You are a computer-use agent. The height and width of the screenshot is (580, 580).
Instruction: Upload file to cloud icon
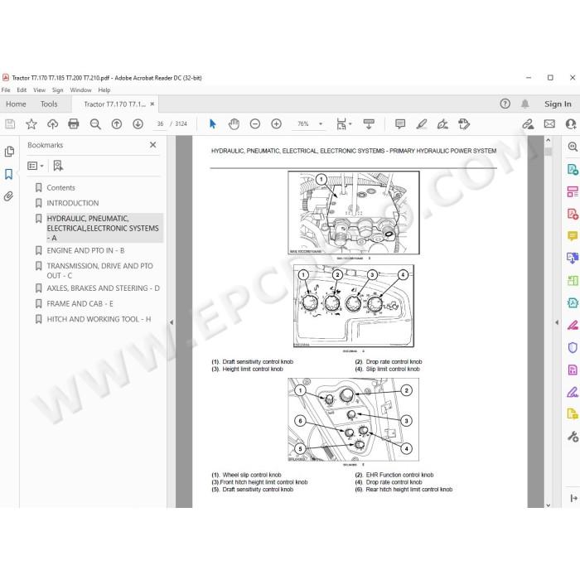pos(52,124)
